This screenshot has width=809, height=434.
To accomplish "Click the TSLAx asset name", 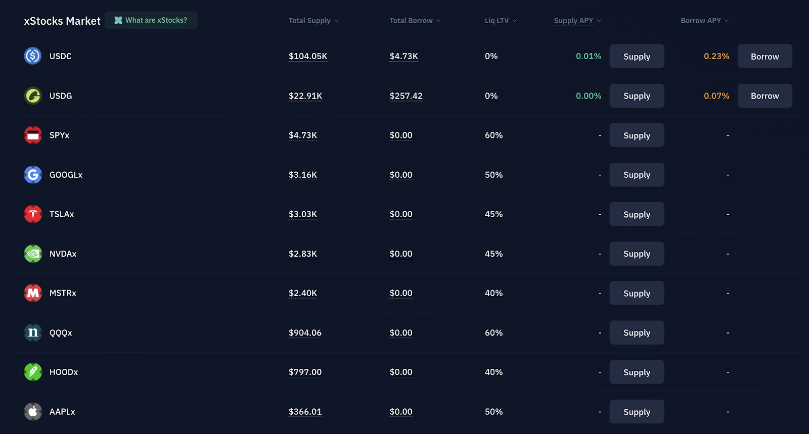I will (62, 214).
